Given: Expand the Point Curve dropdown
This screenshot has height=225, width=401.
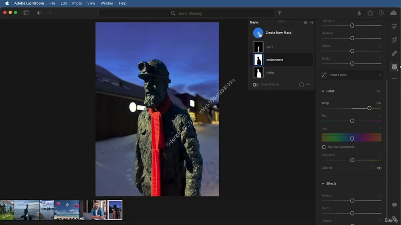Looking at the screenshot, I should pos(380,75).
